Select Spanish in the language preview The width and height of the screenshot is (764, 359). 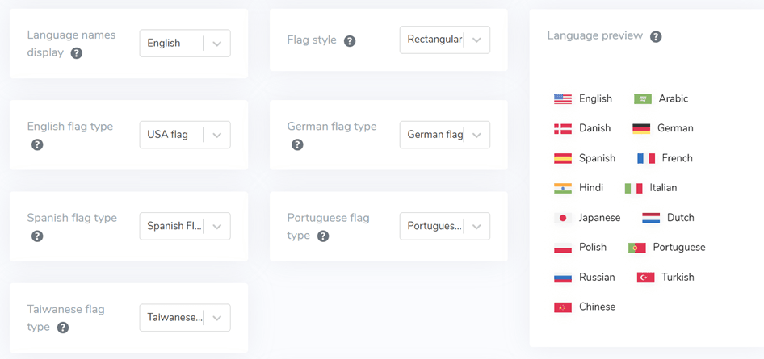597,158
